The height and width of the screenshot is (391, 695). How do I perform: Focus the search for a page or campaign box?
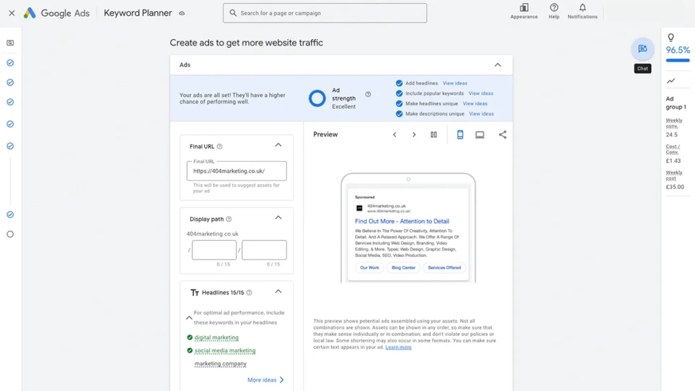click(x=325, y=13)
